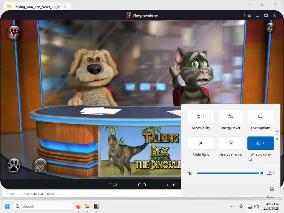Toggle Live captions

[260, 116]
